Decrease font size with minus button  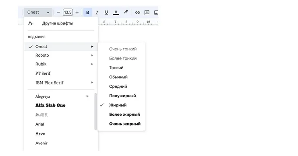(x=58, y=12)
